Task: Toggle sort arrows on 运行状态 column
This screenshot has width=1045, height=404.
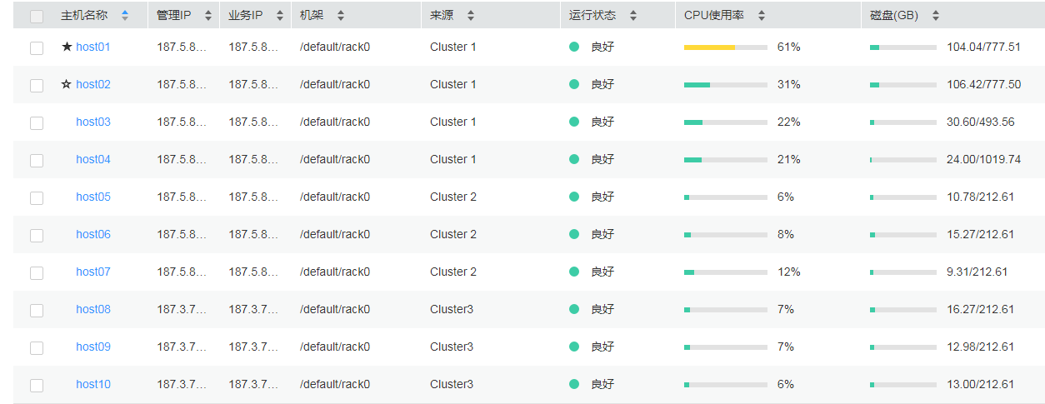Action: pyautogui.click(x=632, y=16)
